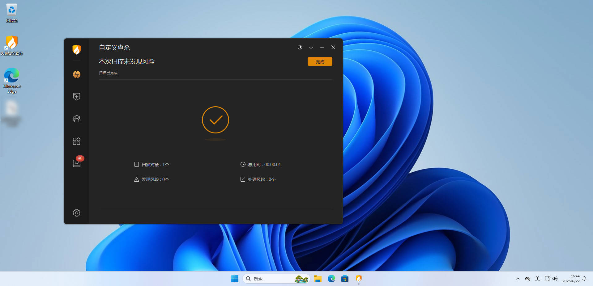593x286 pixels.
Task: Open Microsoft Store from the taskbar
Action: pos(345,279)
